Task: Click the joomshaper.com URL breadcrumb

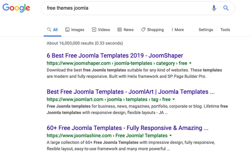Action: pyautogui.click(x=117, y=63)
